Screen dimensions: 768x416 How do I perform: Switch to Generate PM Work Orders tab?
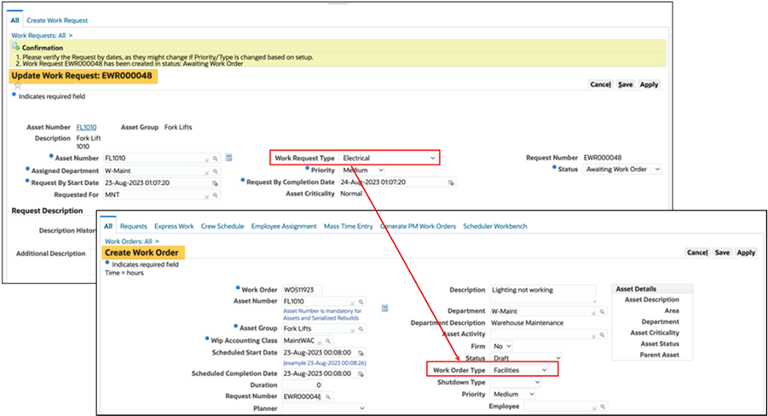pyautogui.click(x=418, y=227)
